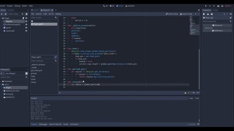Screen dimensions: 234x131
Task: Switch to the AssetLib workspace
Action: click(x=130, y=6)
